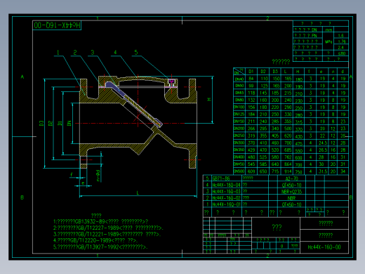365x274 pixels.
Task: Select the DN200 row label in the table
Action: [239, 129]
